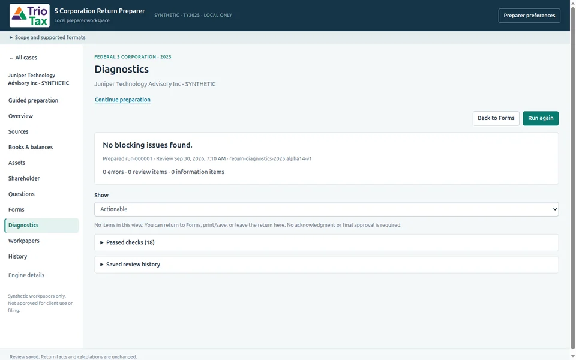This screenshot has height=360, width=576.
Task: Open Engine details
Action: pyautogui.click(x=26, y=275)
